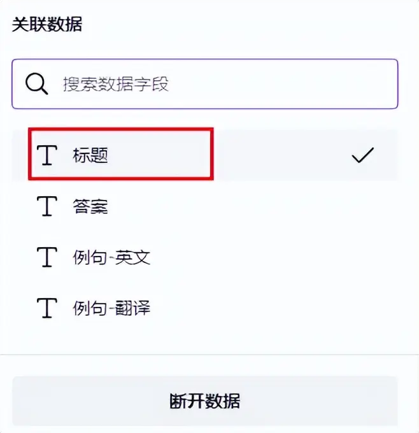The width and height of the screenshot is (419, 433).
Task: Click the T icon next to 答案
Action: [47, 206]
